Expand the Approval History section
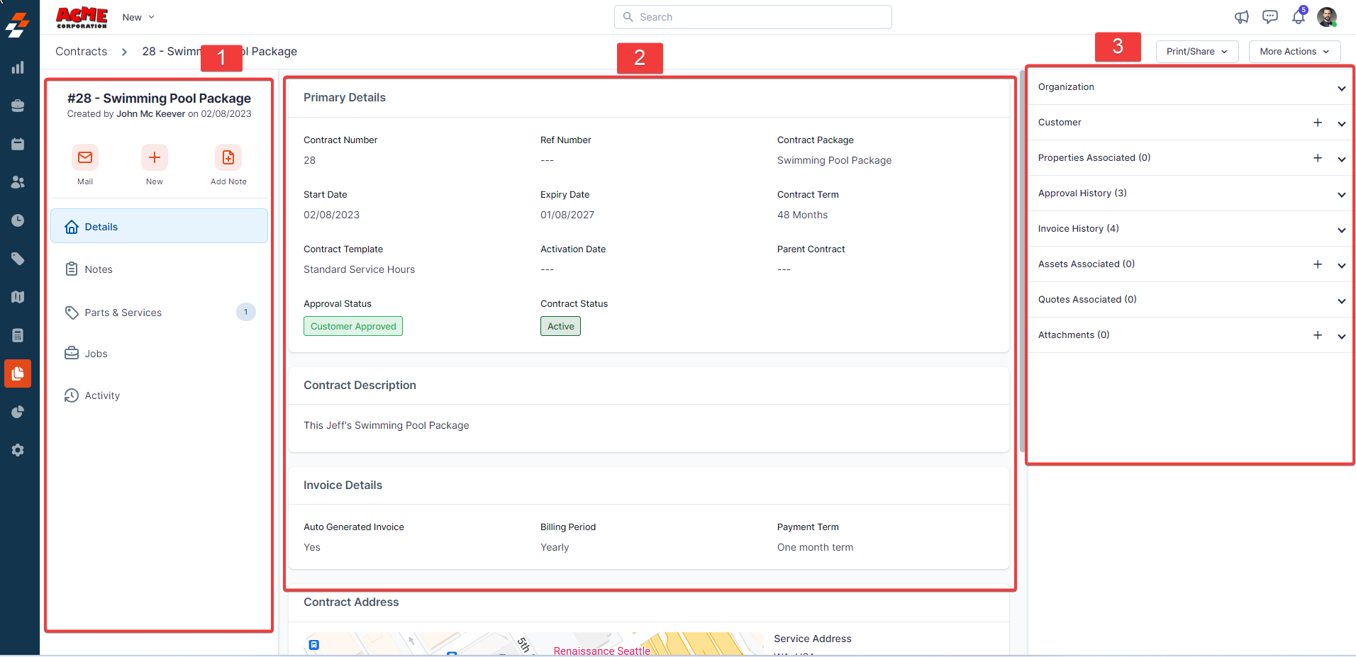Image resolution: width=1356 pixels, height=657 pixels. (x=1341, y=194)
